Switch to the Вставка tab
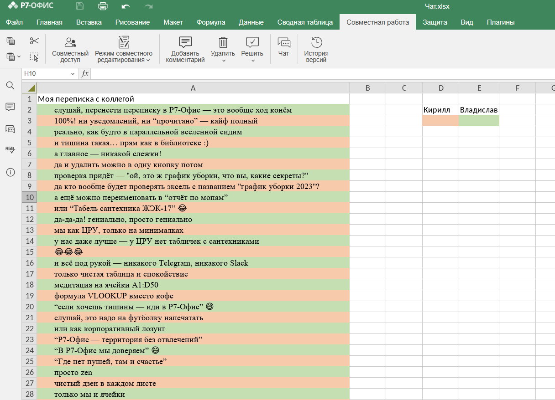 coord(89,22)
